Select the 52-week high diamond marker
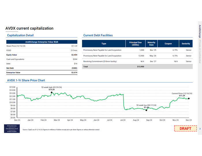 tap(51, 93)
